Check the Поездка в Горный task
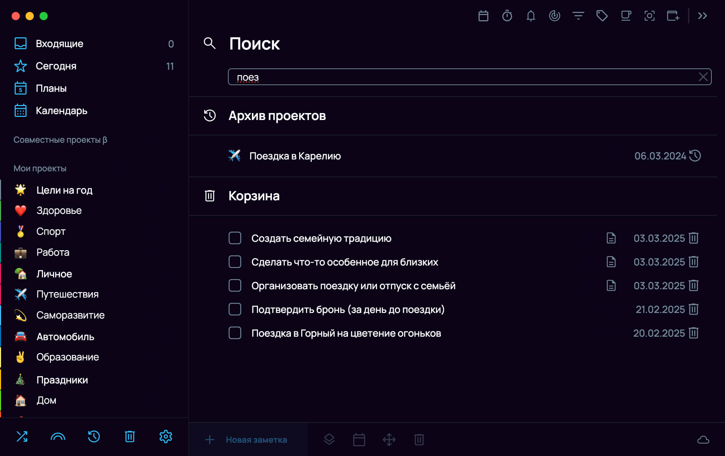Screen dimensions: 725x456 pyautogui.click(x=235, y=333)
